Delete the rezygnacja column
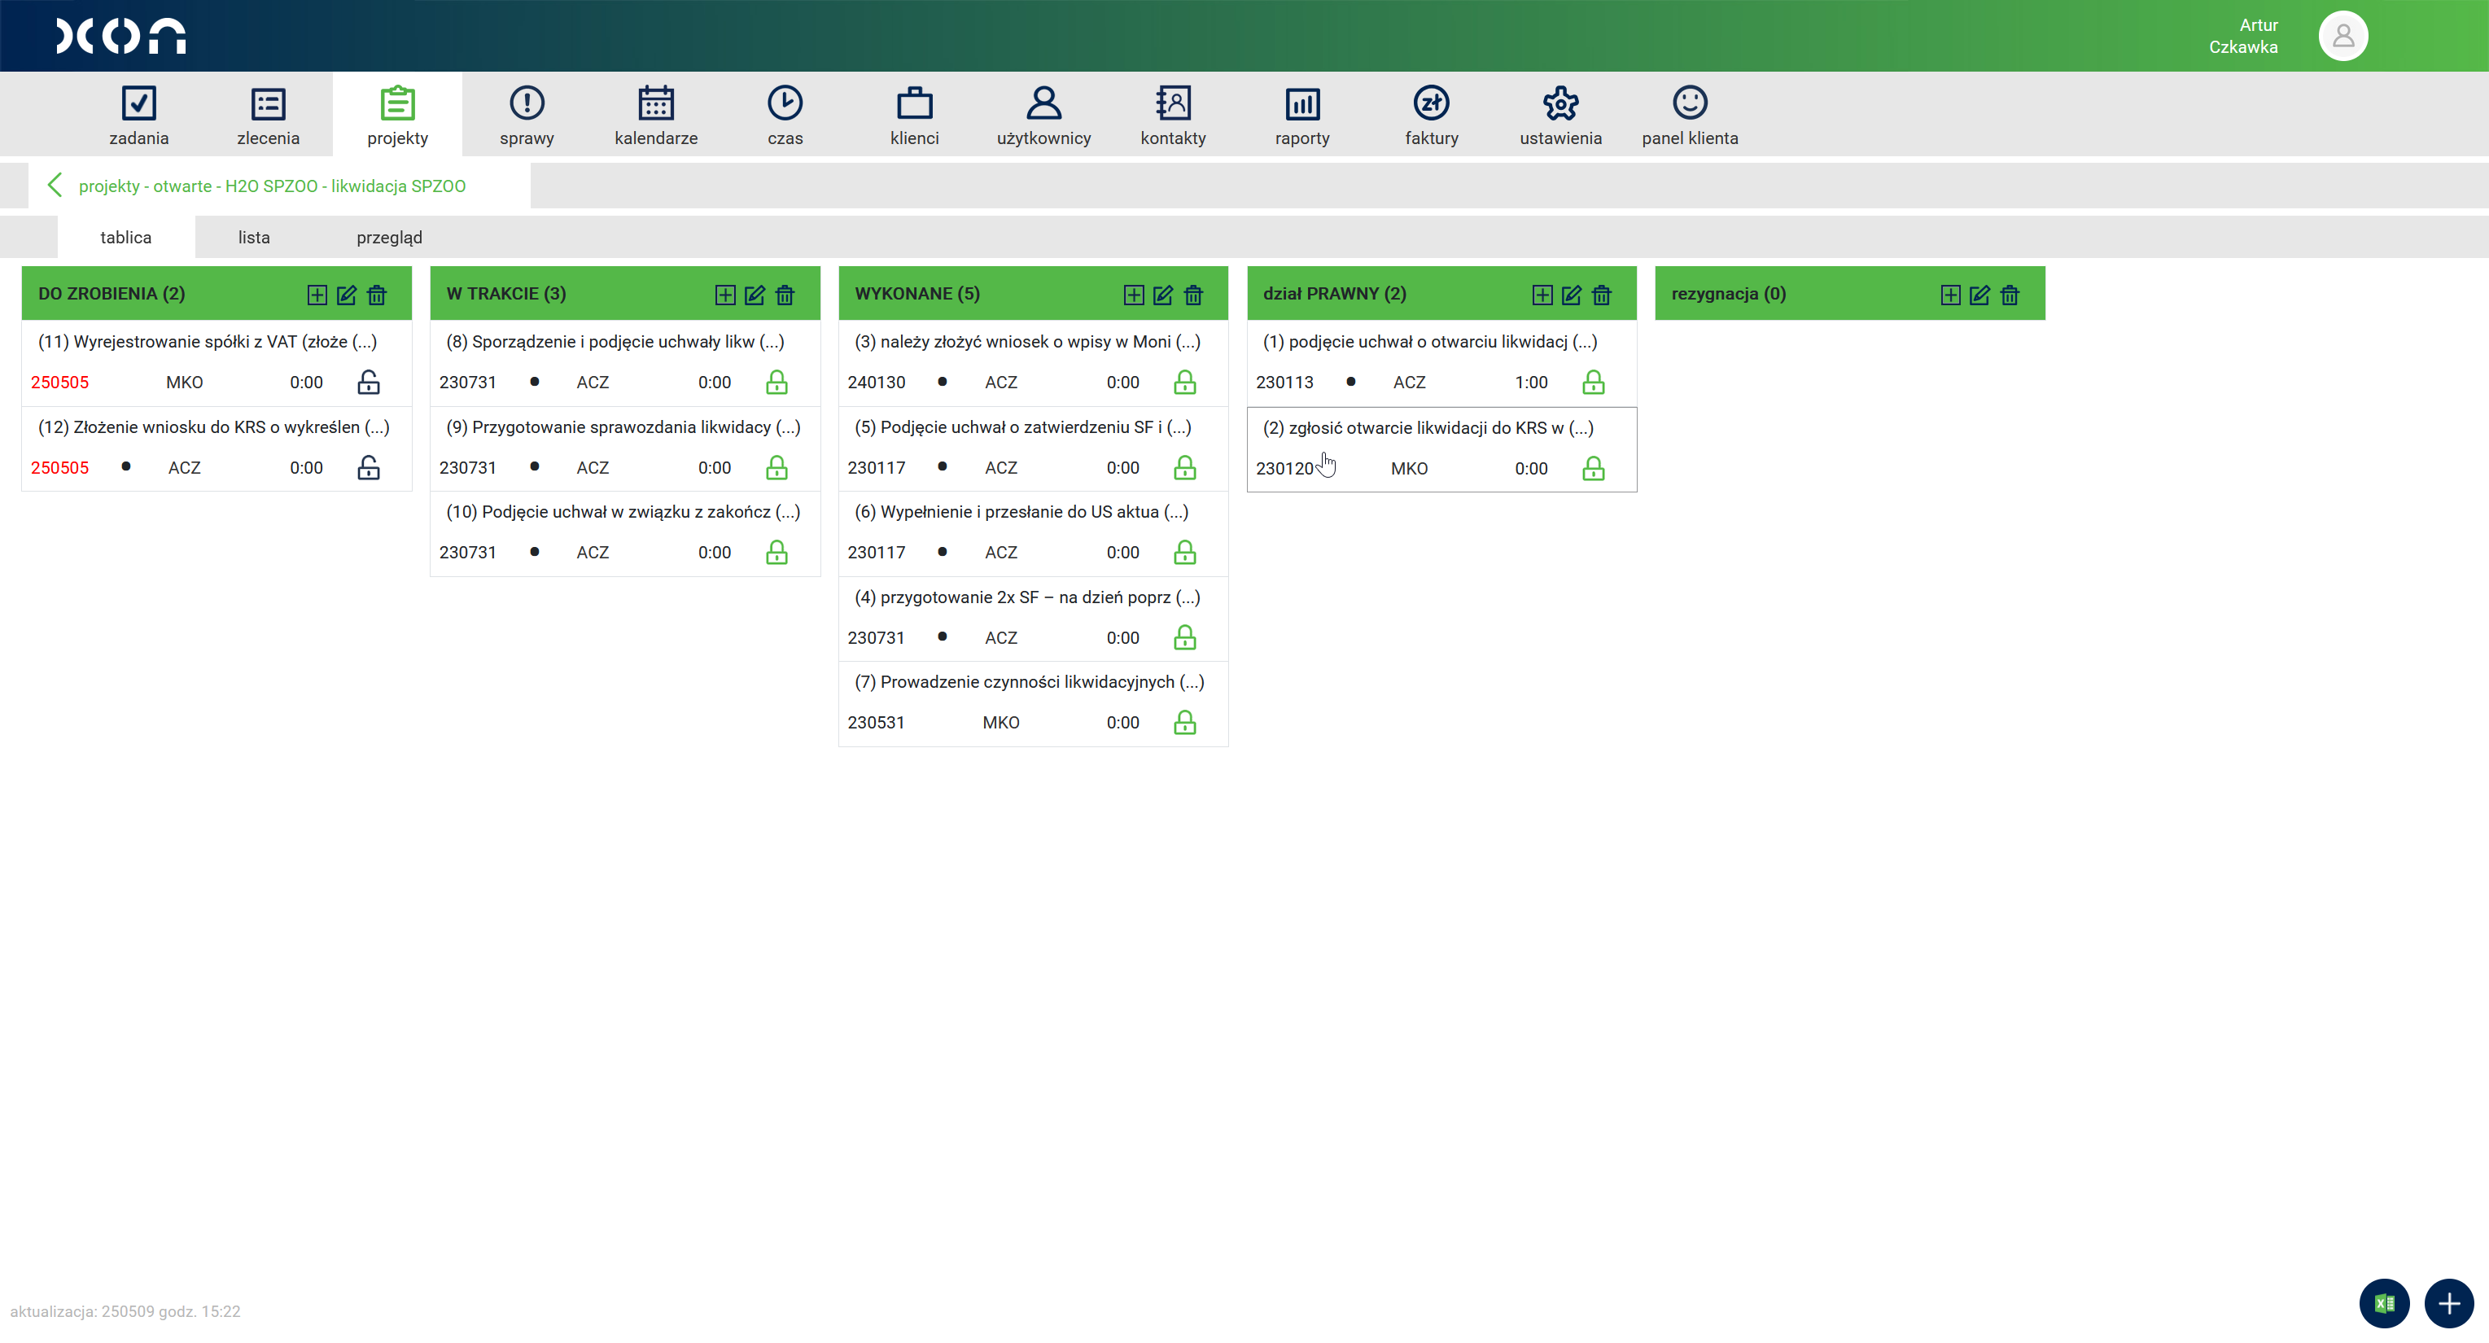 pyautogui.click(x=2010, y=295)
